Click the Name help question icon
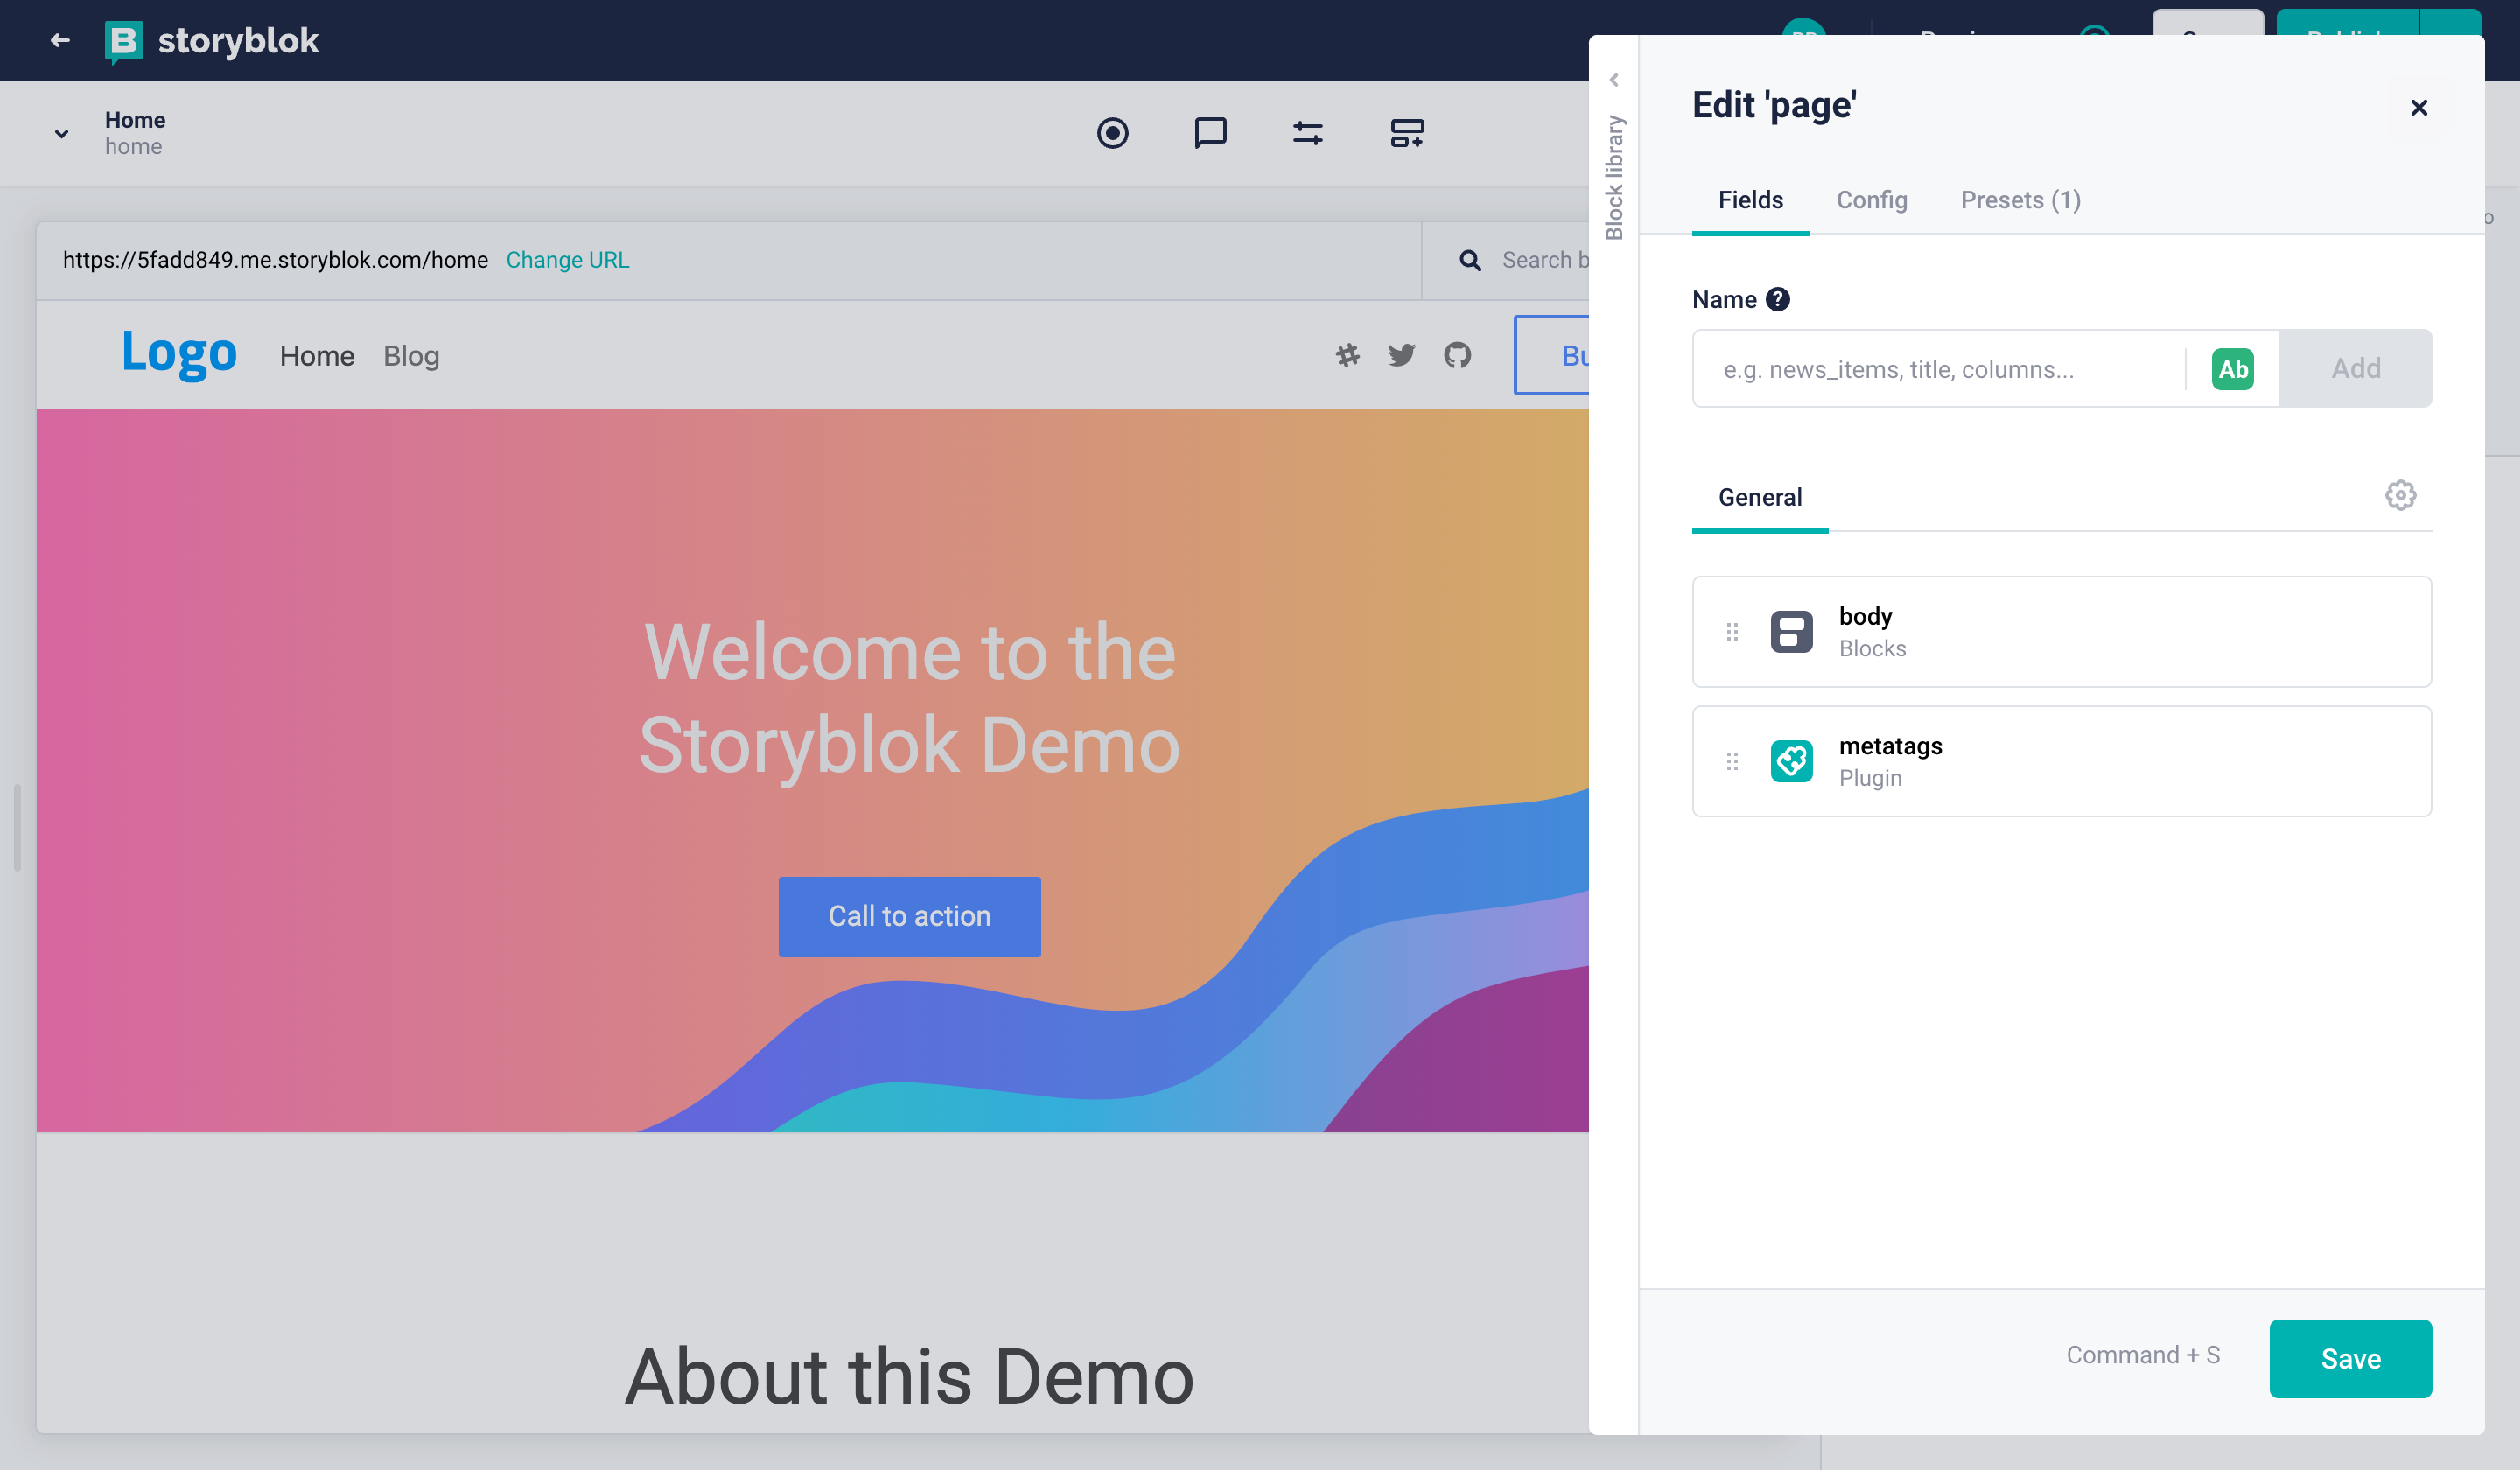The height and width of the screenshot is (1470, 2520). (1777, 299)
